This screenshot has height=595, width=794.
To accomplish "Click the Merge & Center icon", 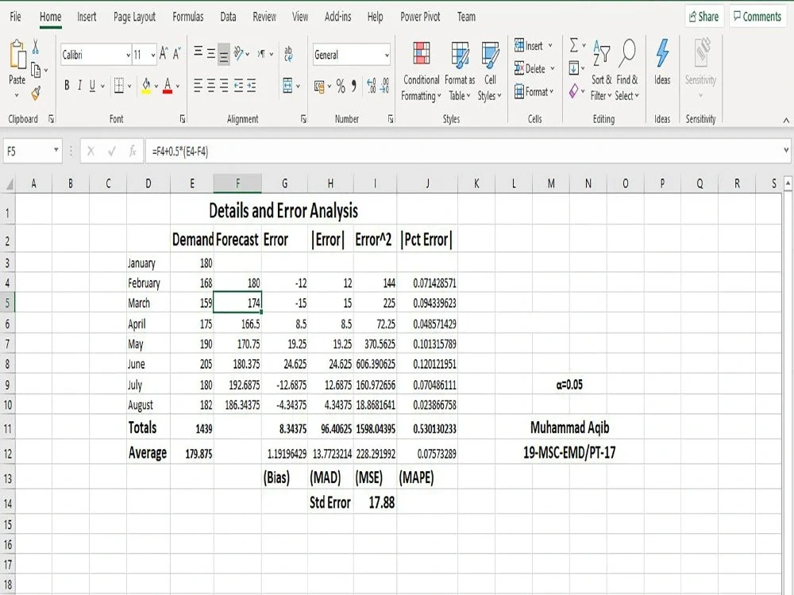I will click(x=287, y=86).
